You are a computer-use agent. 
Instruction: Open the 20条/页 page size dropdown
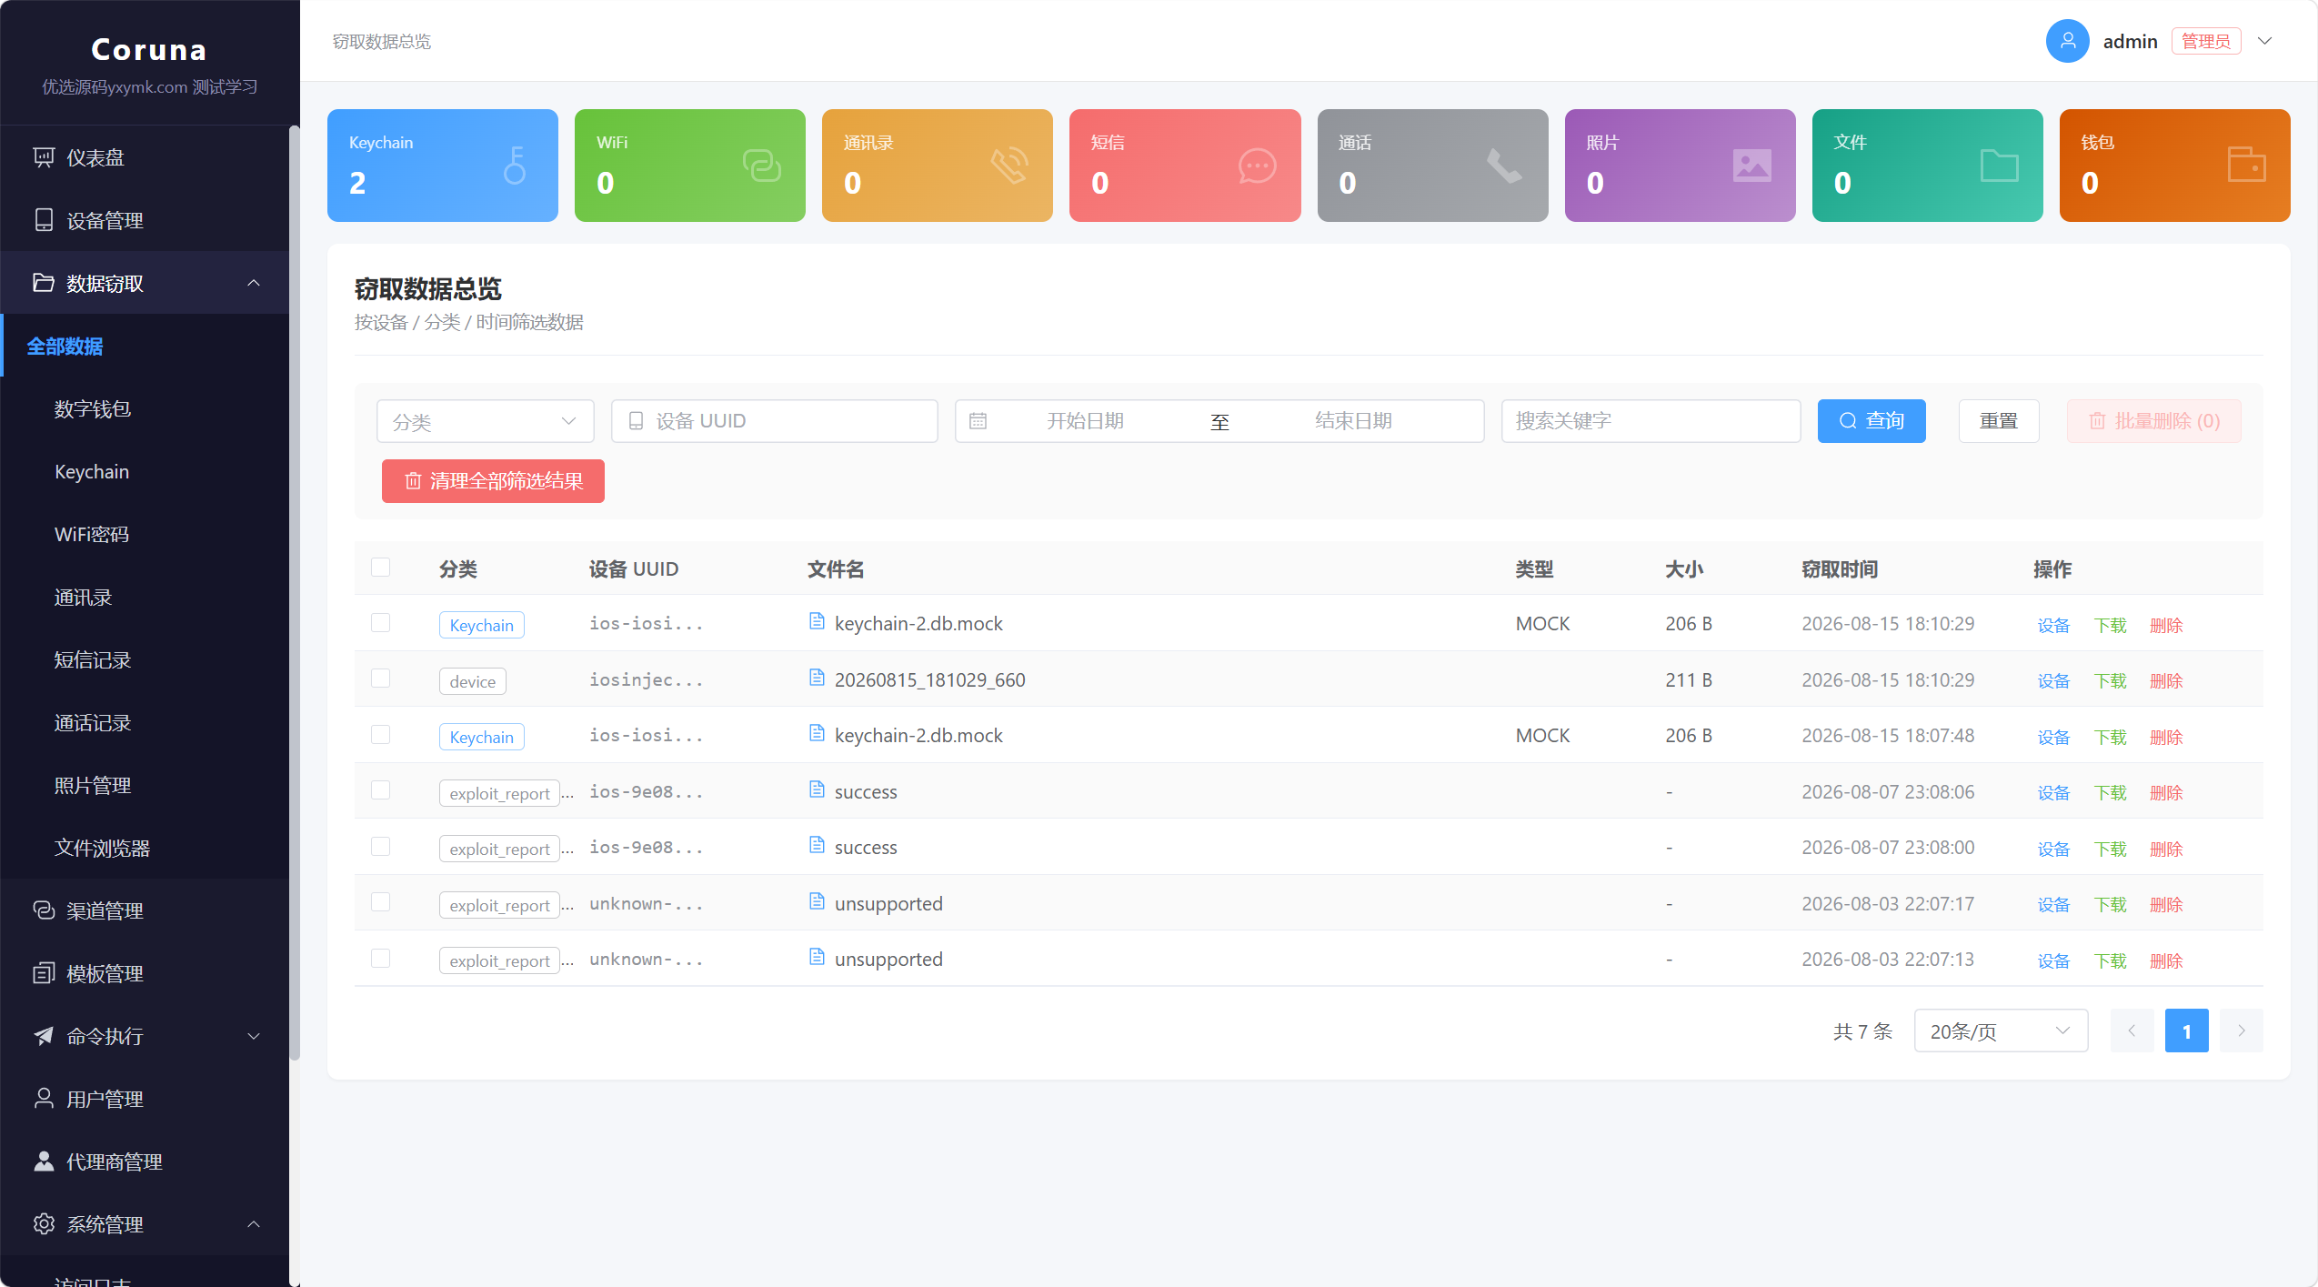pyautogui.click(x=2001, y=1031)
